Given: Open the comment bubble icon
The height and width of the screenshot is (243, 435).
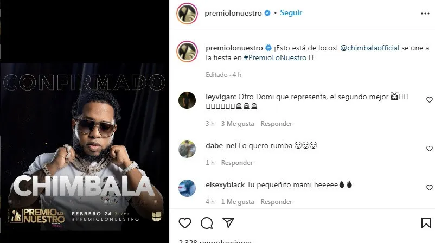Looking at the screenshot, I should pos(207,223).
